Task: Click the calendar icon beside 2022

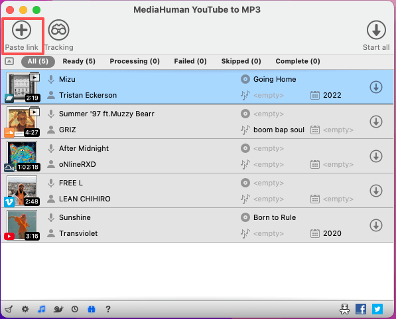Action: [314, 96]
